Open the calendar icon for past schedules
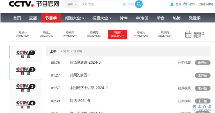This screenshot has height=113, width=215. point(188,35)
